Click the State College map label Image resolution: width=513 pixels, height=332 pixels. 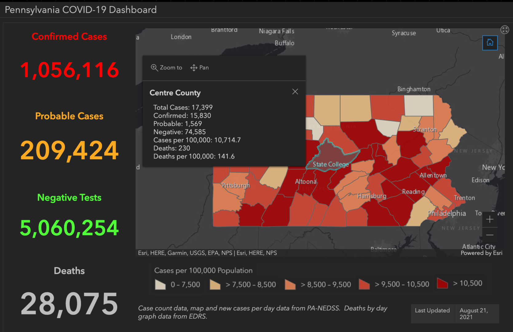[331, 164]
